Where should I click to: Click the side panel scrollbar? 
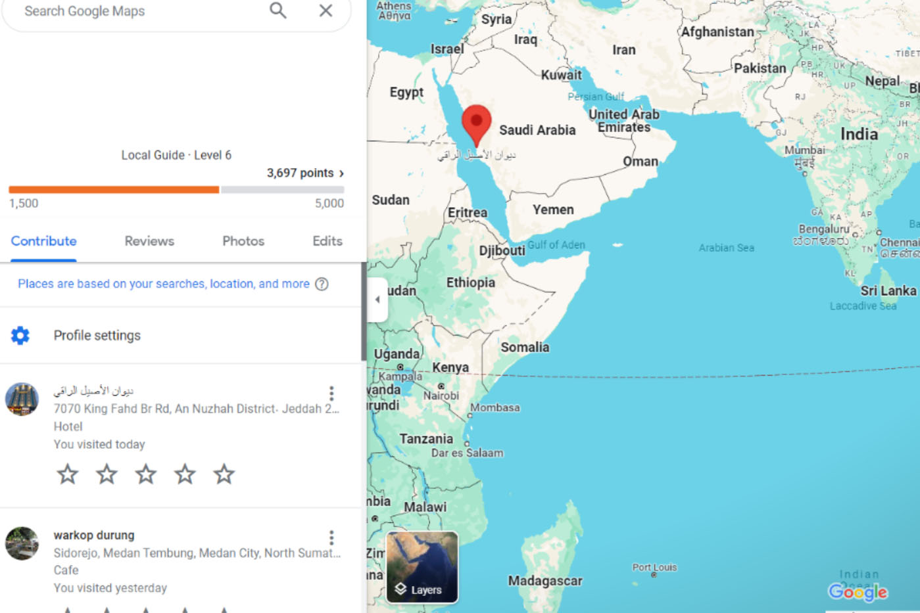[x=364, y=312]
